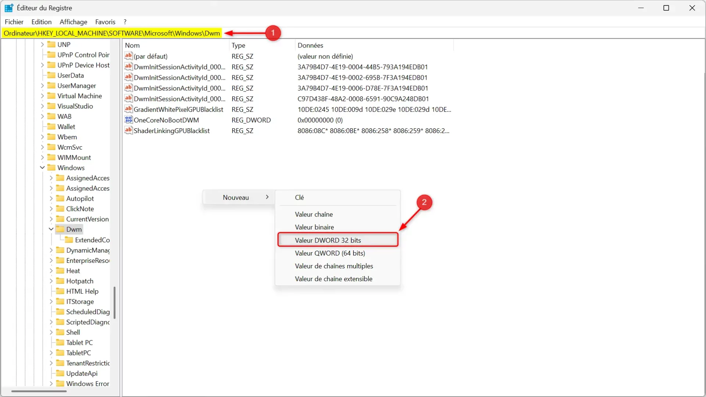
Task: Click the GradientWhitePixelGPUBlacklist string icon
Action: (x=128, y=109)
